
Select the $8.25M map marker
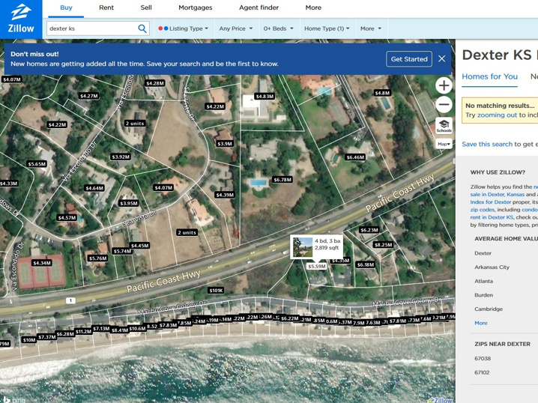tap(383, 245)
